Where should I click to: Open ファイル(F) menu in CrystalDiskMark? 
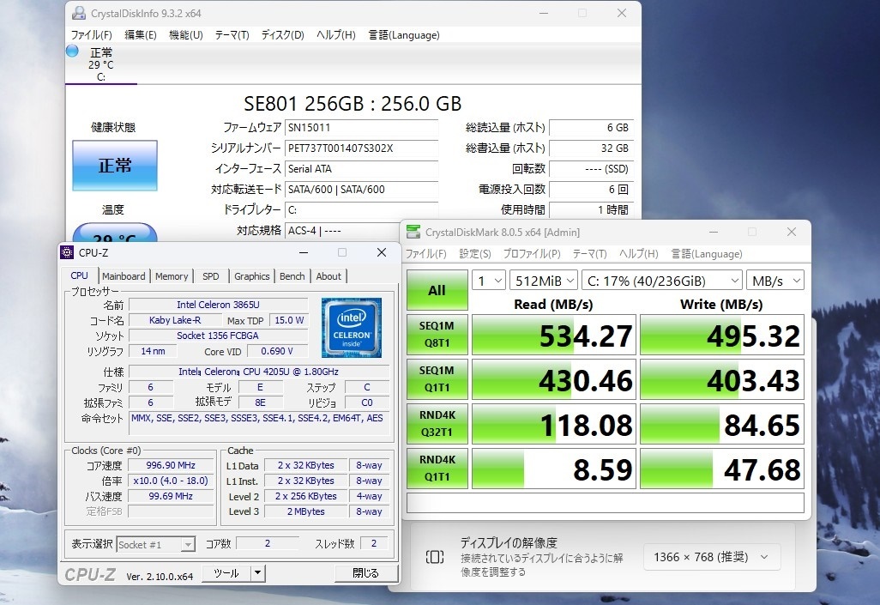point(426,254)
